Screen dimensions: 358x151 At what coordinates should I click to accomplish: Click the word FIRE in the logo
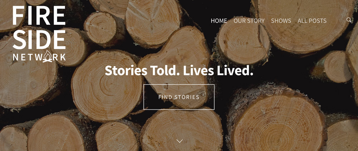click(39, 15)
